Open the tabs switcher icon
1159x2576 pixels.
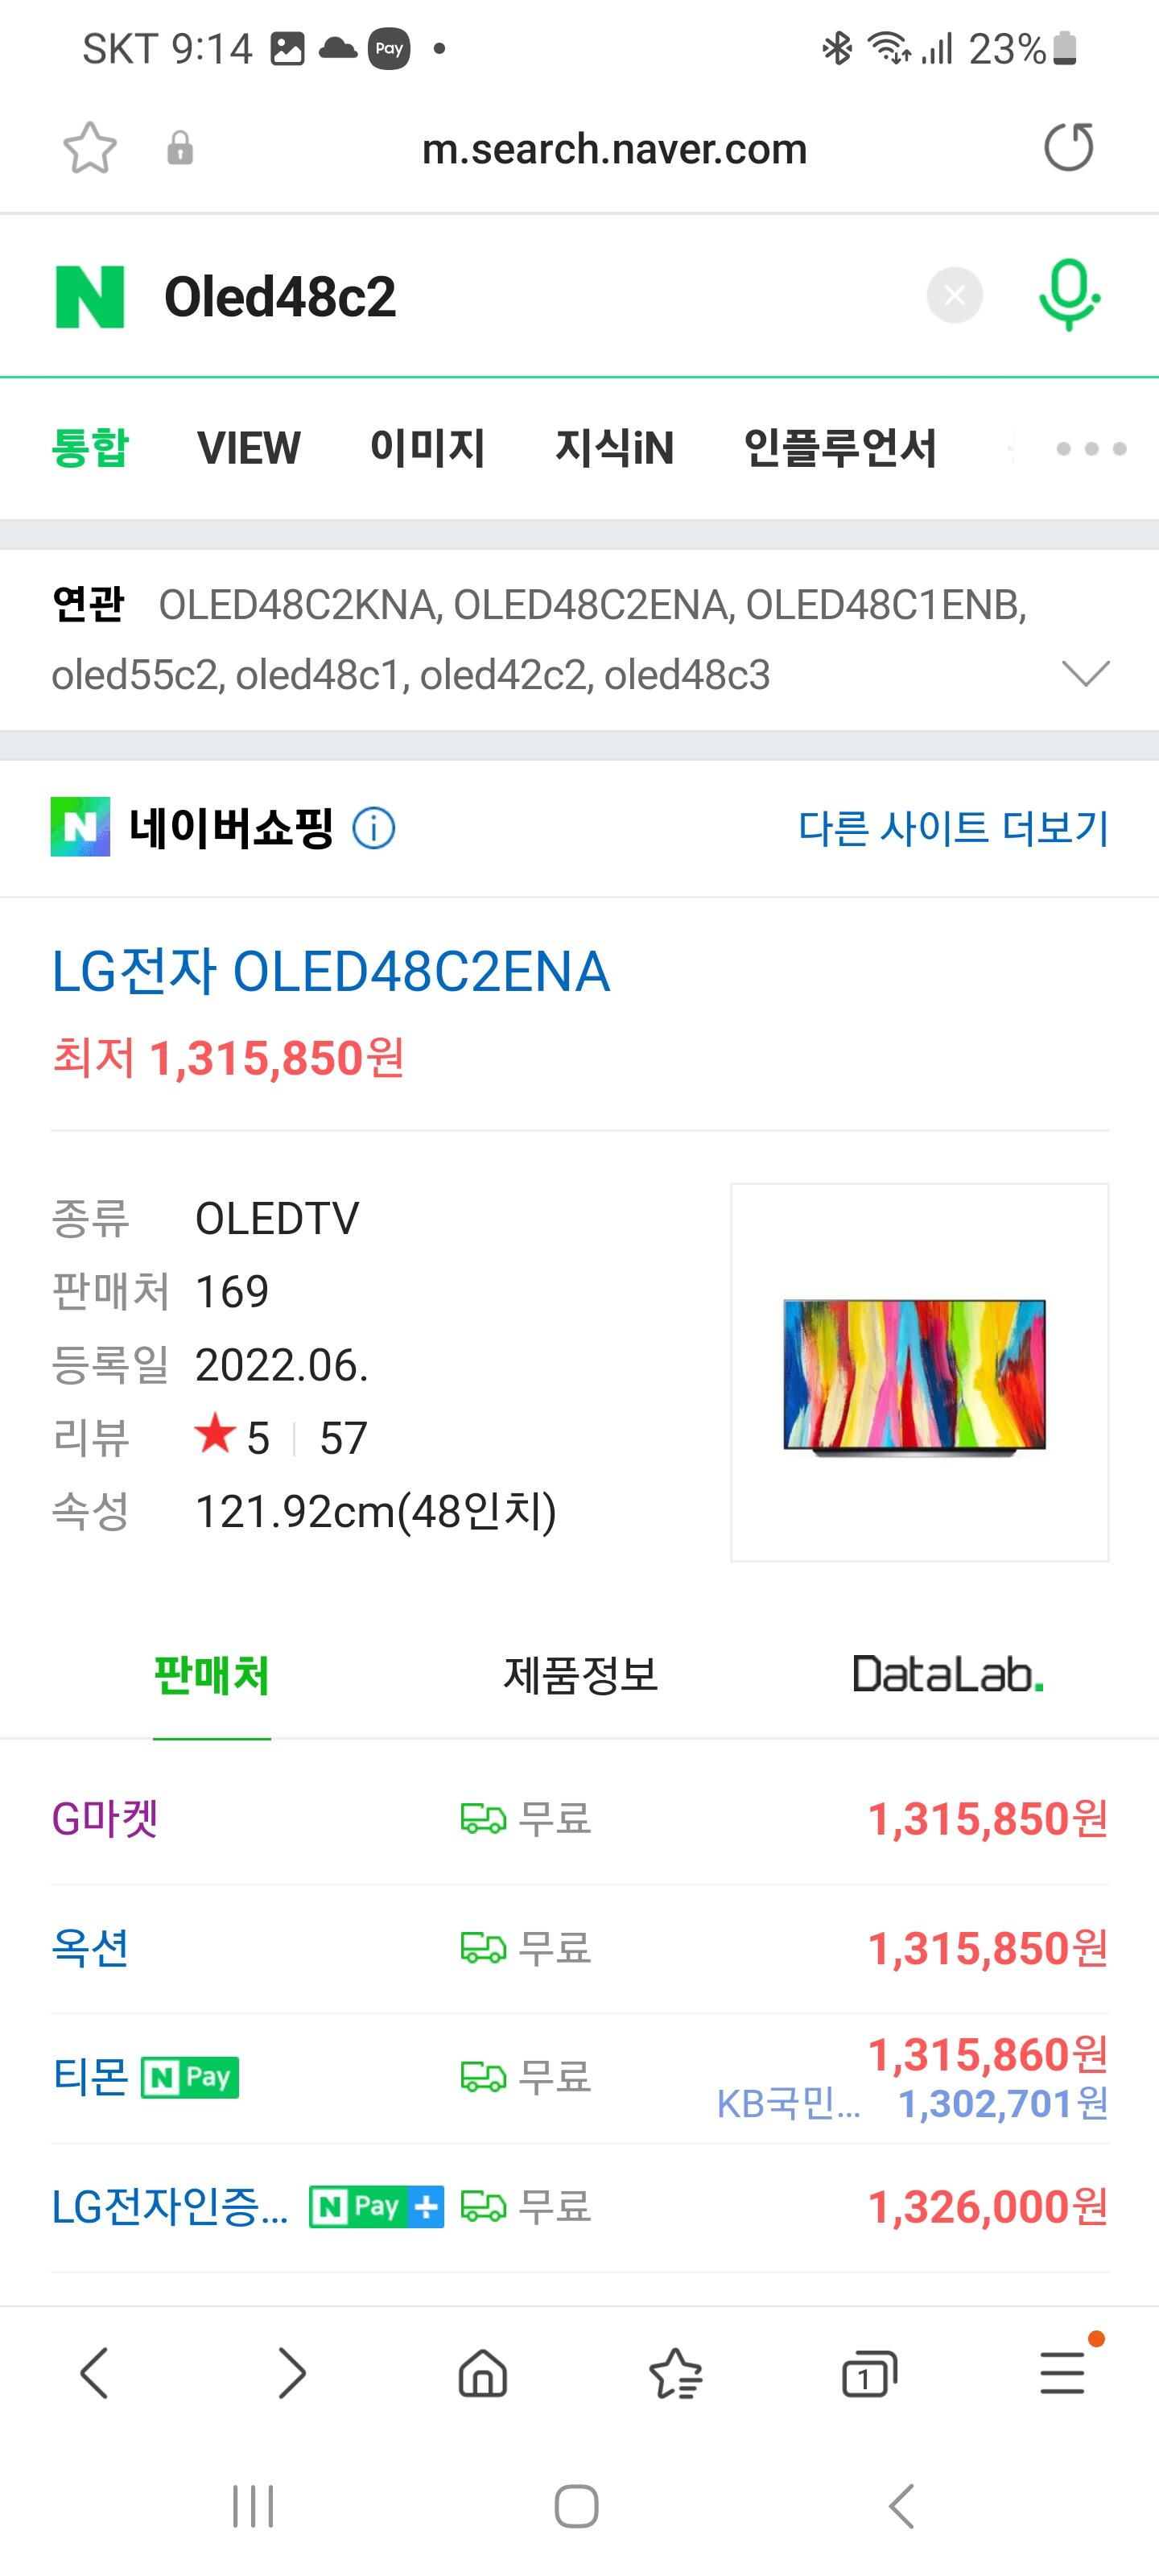[x=868, y=2373]
